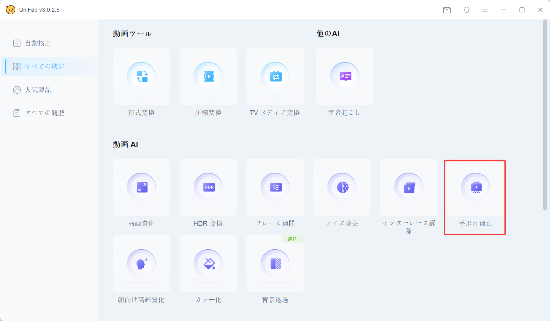Open the HDR 変換 tool icon
The height and width of the screenshot is (321, 550).
(x=208, y=187)
